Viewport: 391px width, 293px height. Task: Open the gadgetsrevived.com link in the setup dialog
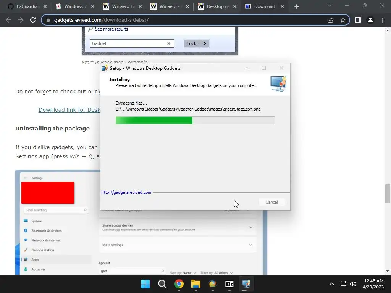(x=126, y=192)
